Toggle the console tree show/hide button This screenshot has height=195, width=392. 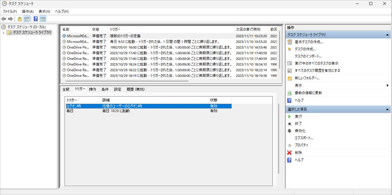pyautogui.click(x=27, y=19)
